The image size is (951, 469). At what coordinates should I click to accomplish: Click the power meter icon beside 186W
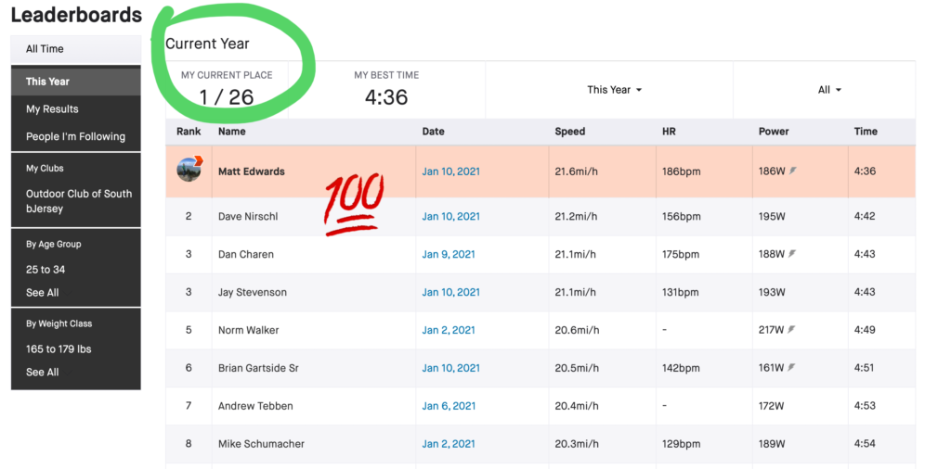792,171
